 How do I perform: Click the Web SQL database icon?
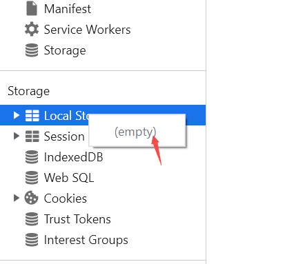click(x=32, y=178)
